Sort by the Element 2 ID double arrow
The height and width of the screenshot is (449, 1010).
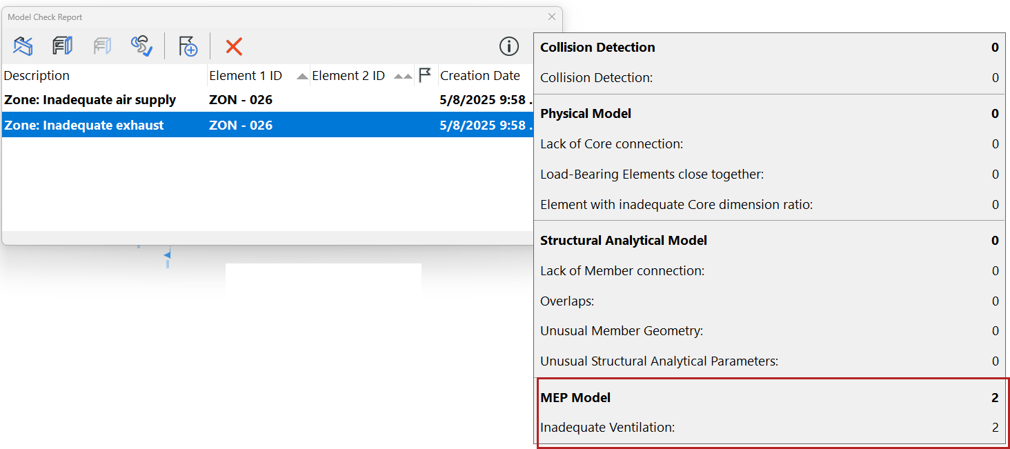click(x=404, y=76)
